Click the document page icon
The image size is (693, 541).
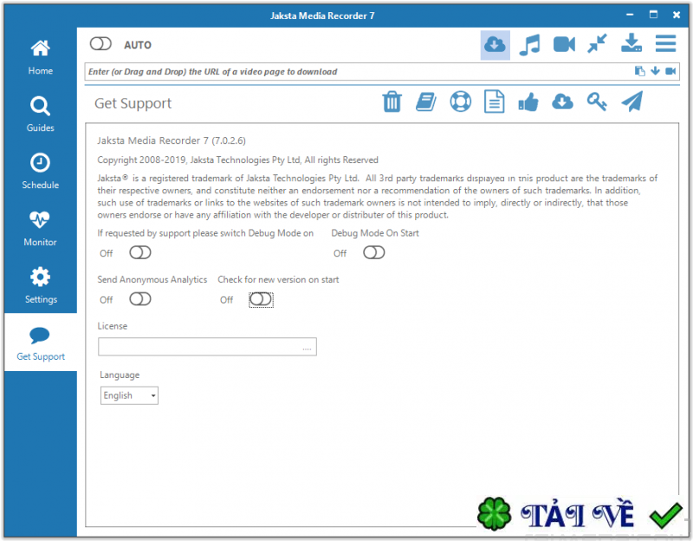pyautogui.click(x=494, y=101)
